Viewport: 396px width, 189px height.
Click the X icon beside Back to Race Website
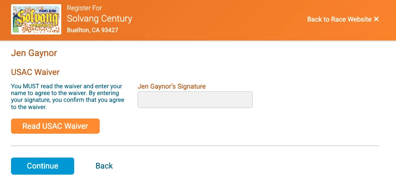[x=376, y=19]
